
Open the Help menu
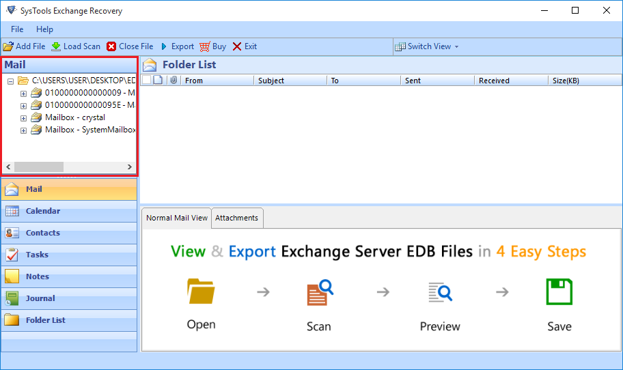click(44, 29)
